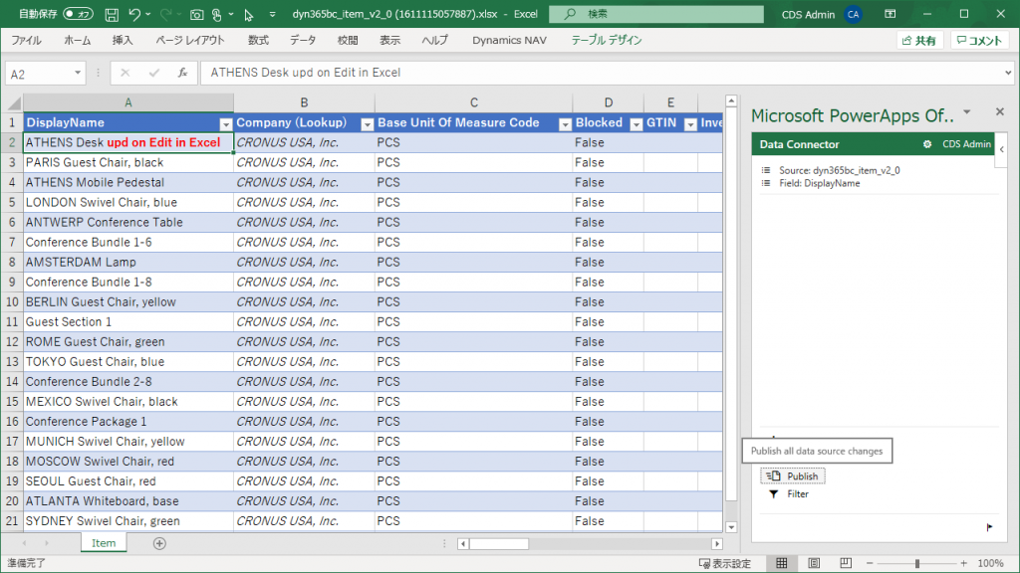Zoom out with the minus icon
This screenshot has height=573, width=1020.
870,563
